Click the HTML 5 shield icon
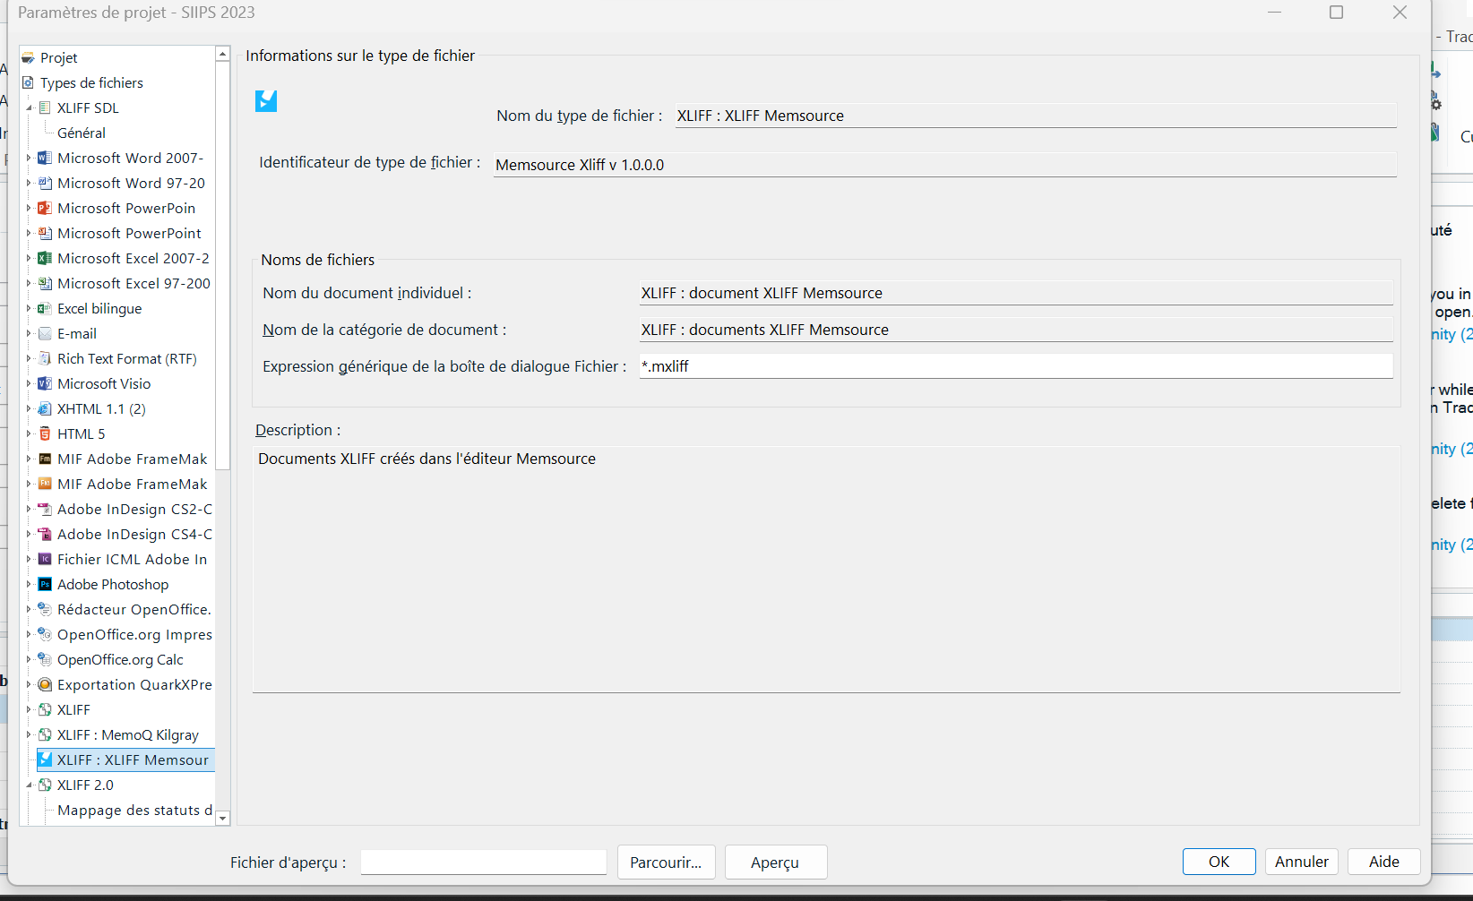 [x=45, y=433]
